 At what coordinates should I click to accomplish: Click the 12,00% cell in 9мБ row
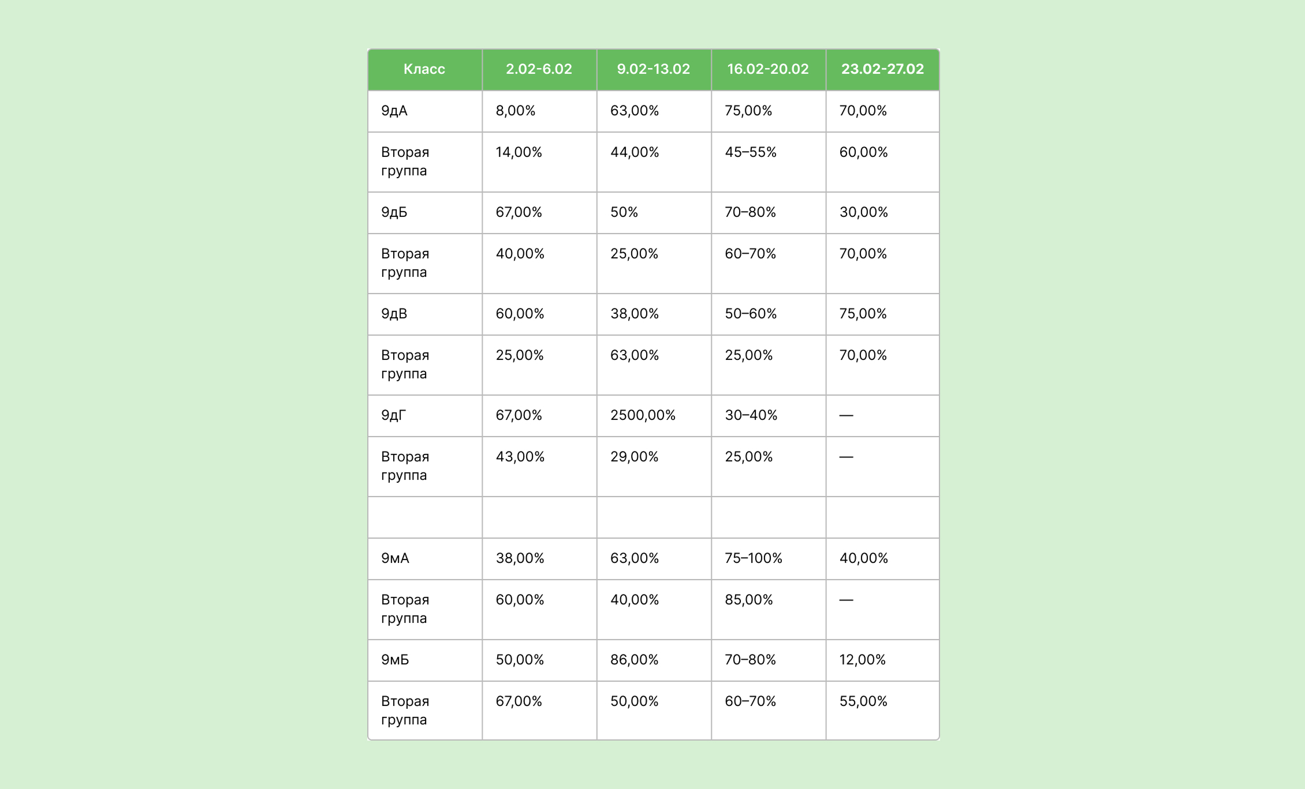tap(882, 660)
